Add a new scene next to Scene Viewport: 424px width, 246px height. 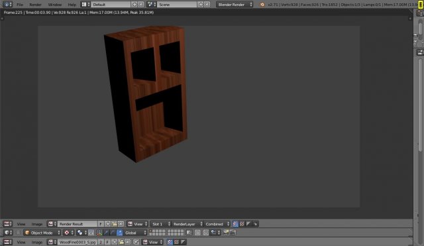[x=201, y=5]
